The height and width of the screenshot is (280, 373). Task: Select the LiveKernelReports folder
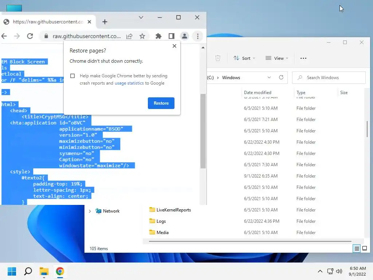point(174,210)
